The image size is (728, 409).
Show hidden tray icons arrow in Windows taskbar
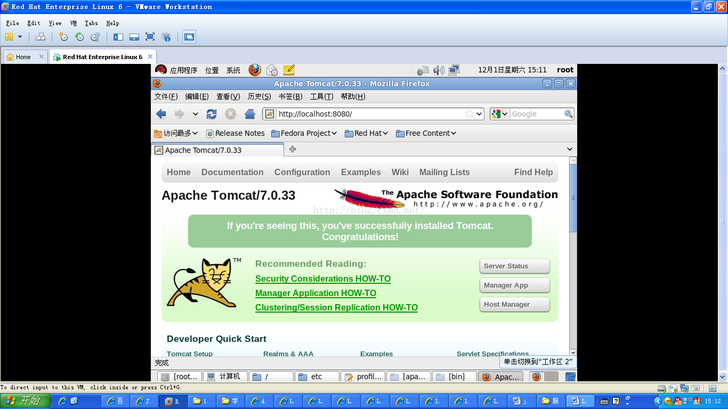[x=658, y=401]
